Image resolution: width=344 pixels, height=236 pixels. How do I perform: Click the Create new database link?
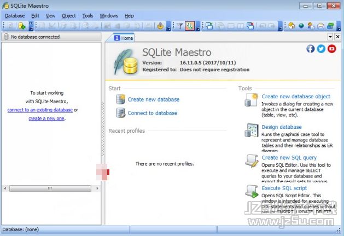coord(154,99)
